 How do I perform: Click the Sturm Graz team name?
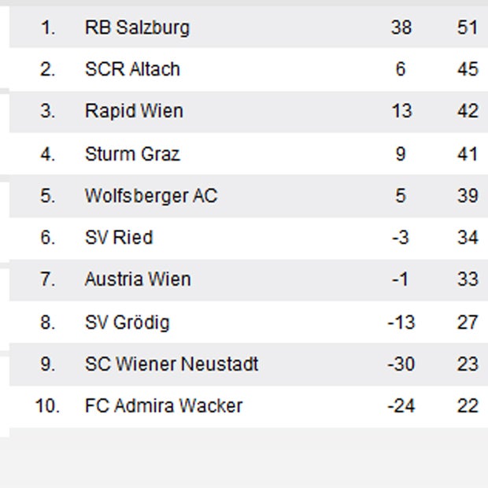132,153
